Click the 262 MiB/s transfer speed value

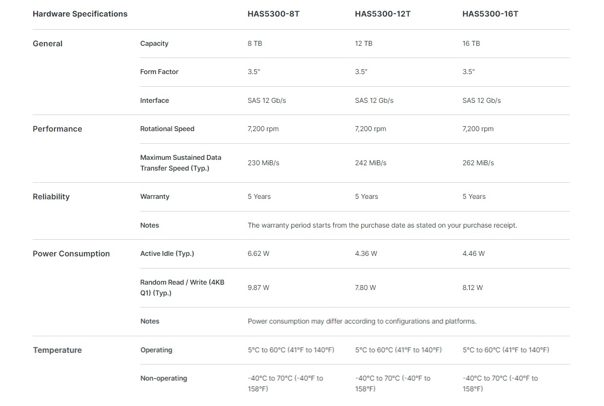point(478,163)
